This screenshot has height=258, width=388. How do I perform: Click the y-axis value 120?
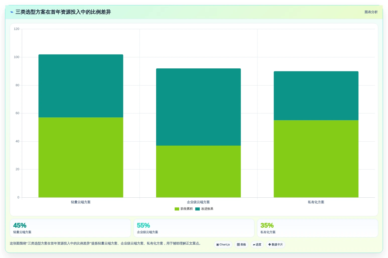click(x=17, y=29)
